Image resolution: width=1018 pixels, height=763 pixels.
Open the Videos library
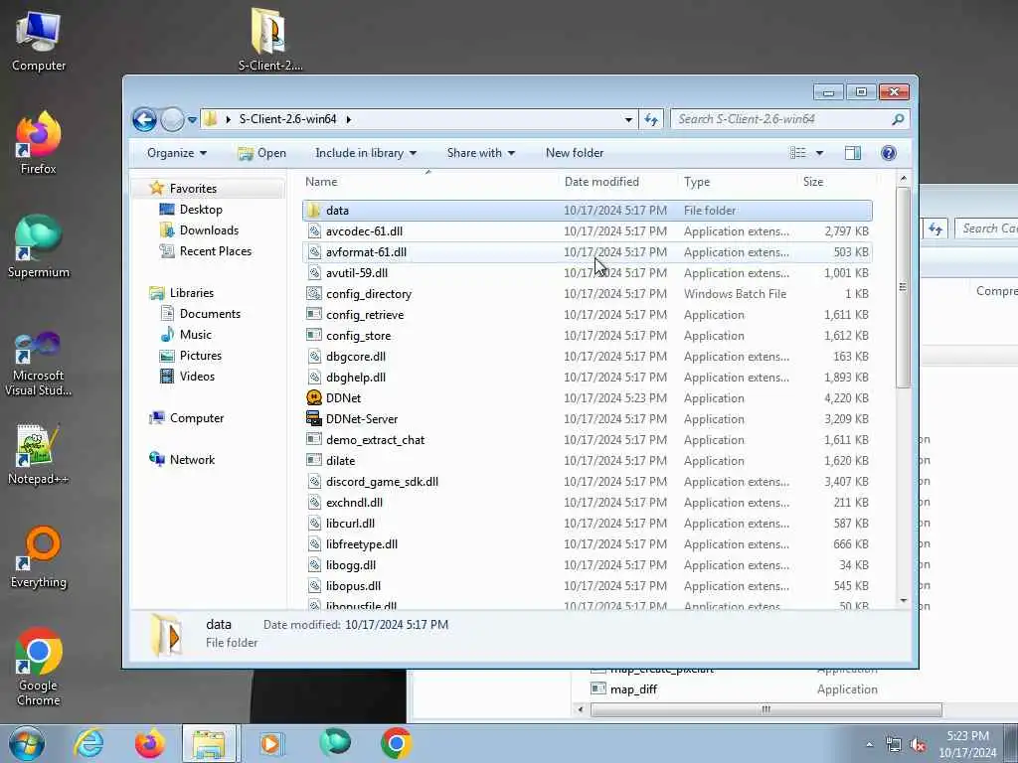coord(198,377)
